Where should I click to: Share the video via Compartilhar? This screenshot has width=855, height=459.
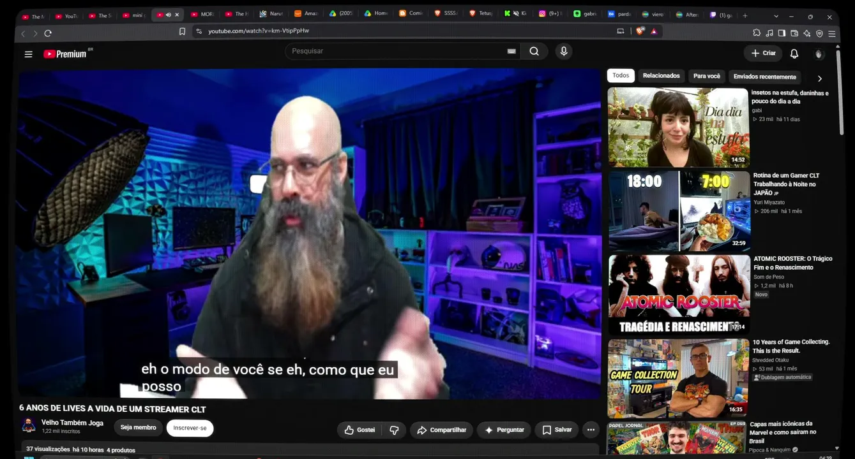[x=441, y=430]
